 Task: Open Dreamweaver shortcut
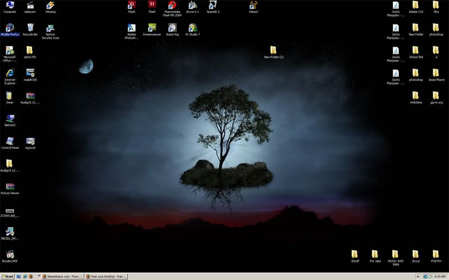(152, 30)
